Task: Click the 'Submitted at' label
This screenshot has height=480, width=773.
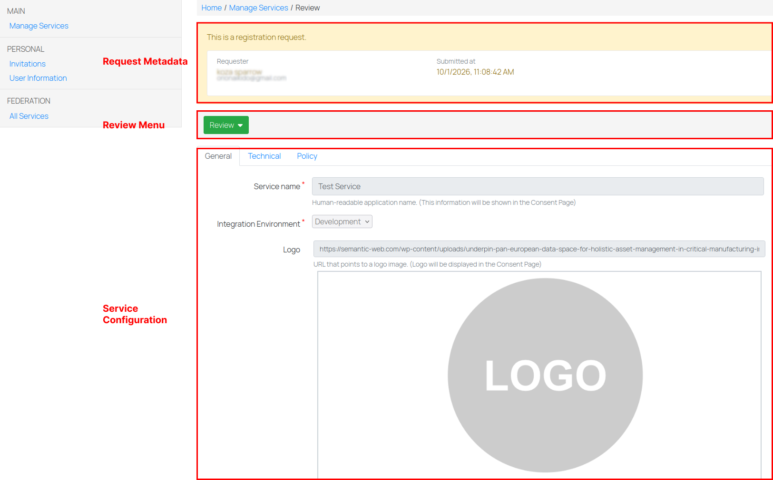Action: 456,61
